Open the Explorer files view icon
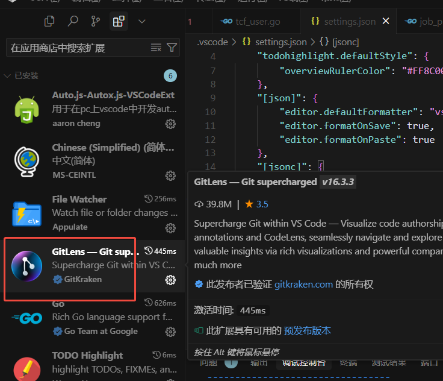 point(49,21)
